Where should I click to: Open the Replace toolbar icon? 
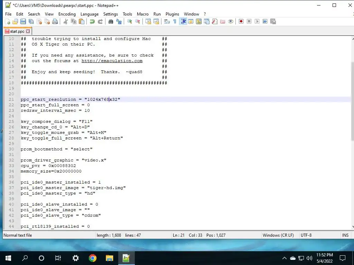click(119, 22)
